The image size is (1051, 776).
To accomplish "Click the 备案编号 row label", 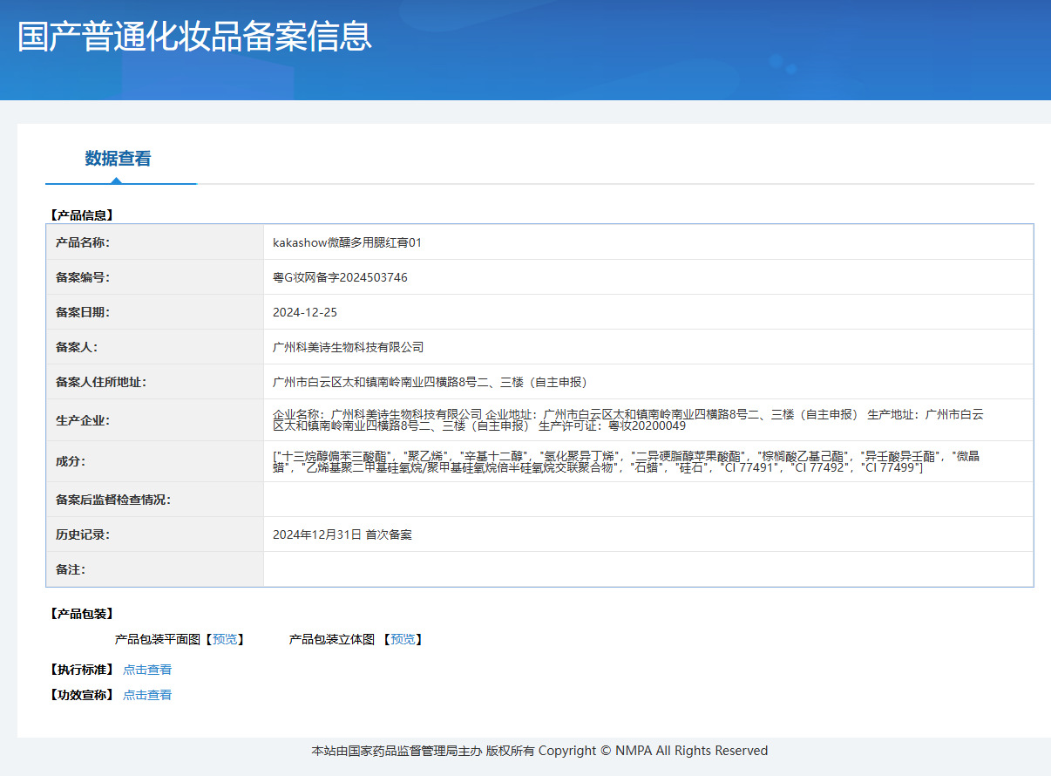I will tap(83, 277).
